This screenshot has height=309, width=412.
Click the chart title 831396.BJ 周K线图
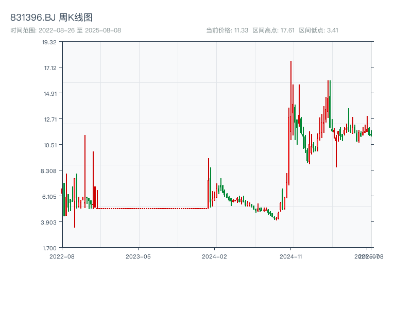pos(51,18)
